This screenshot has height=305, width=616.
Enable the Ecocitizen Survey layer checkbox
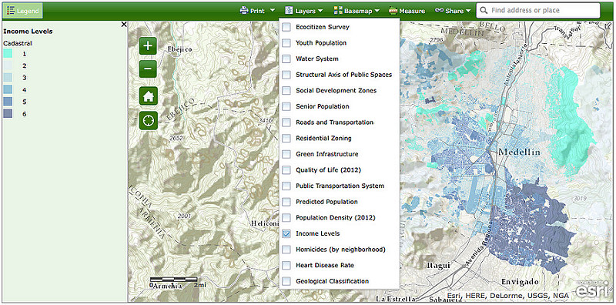click(x=286, y=27)
